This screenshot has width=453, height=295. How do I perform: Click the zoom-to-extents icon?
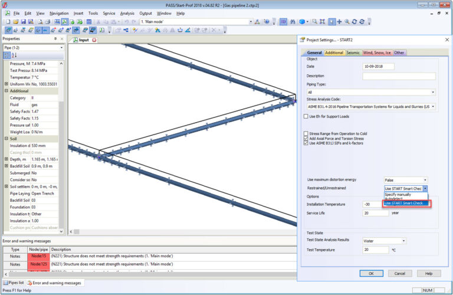pyautogui.click(x=323, y=22)
